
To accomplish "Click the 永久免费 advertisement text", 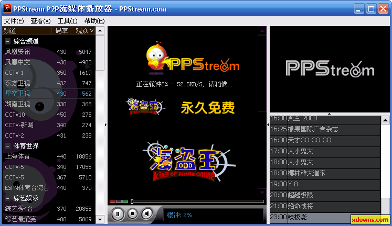I will (208, 108).
